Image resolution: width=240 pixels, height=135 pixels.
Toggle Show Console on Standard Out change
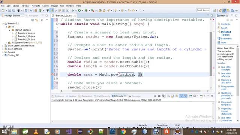coord(181,96)
